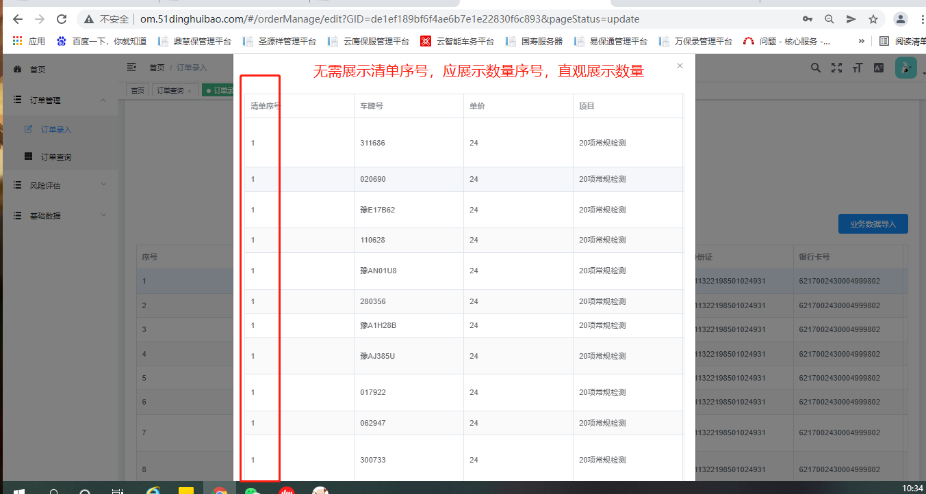926x494 pixels.
Task: Select plate number 062947 in the dialog
Action: 372,423
